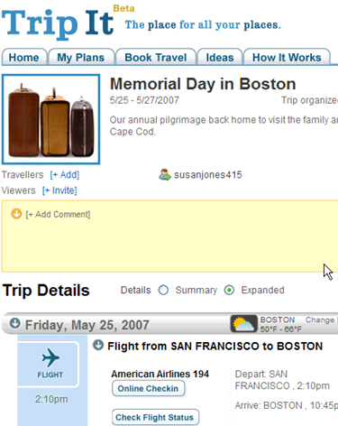Collapse the Friday, May 25, 2007 section
This screenshot has height=426, width=338.
pyautogui.click(x=15, y=324)
